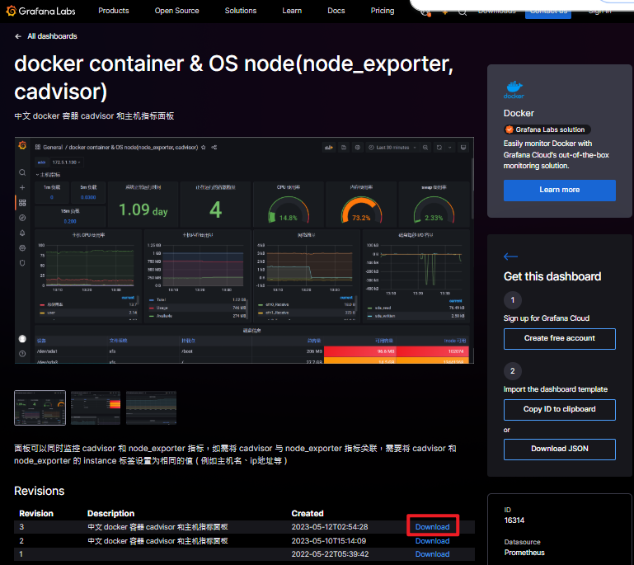
Task: Open the Solutions menu
Action: point(241,11)
